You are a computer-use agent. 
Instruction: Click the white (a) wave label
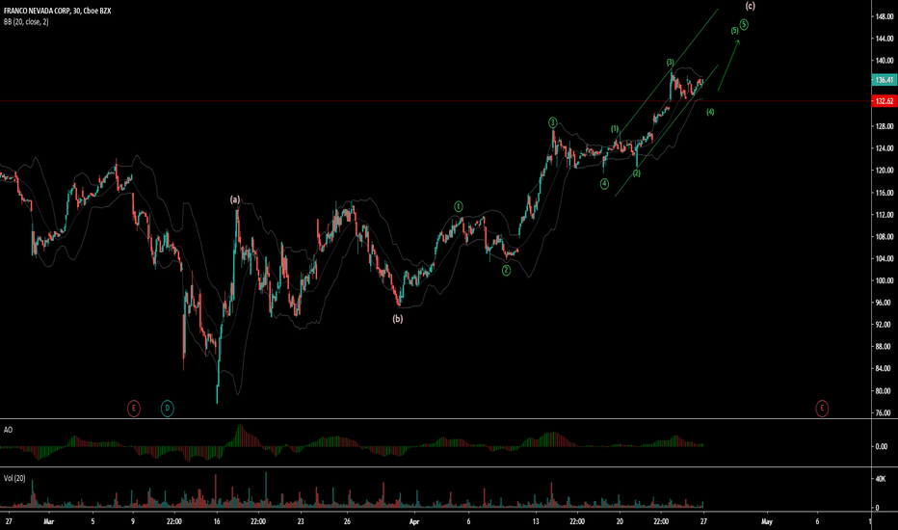235,199
